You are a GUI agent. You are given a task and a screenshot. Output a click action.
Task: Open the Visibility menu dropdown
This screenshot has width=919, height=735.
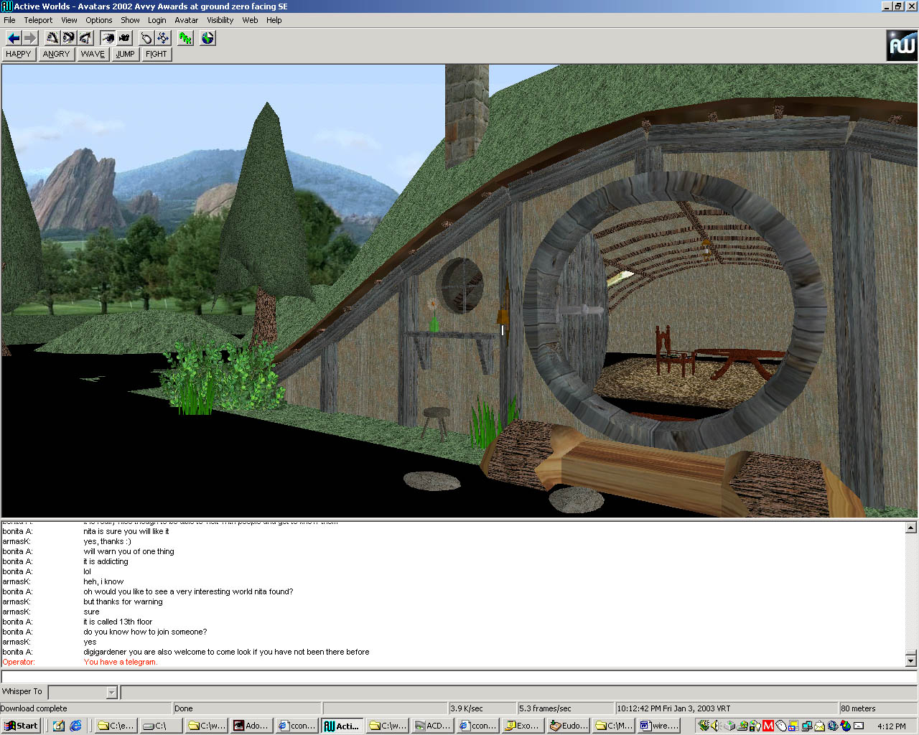click(x=220, y=20)
